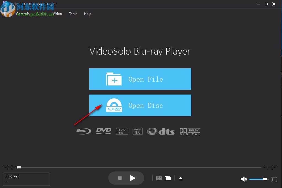
Task: Select the DVD format logo
Action: pyautogui.click(x=103, y=131)
